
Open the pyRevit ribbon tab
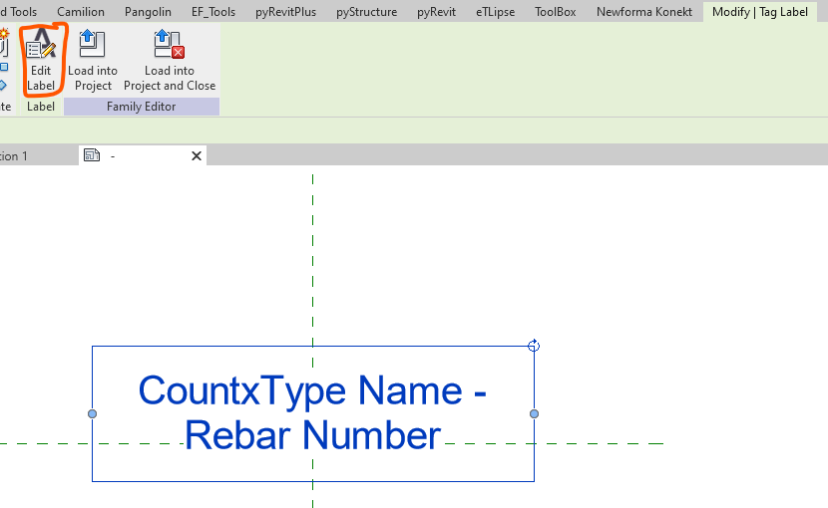click(436, 12)
